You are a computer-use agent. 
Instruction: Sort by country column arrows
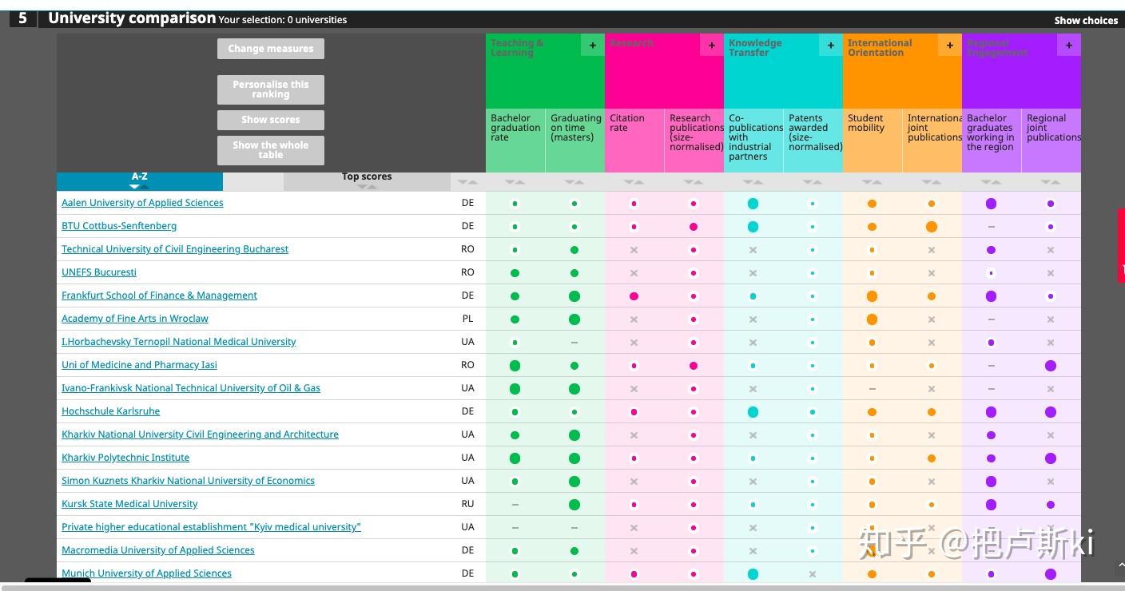468,182
